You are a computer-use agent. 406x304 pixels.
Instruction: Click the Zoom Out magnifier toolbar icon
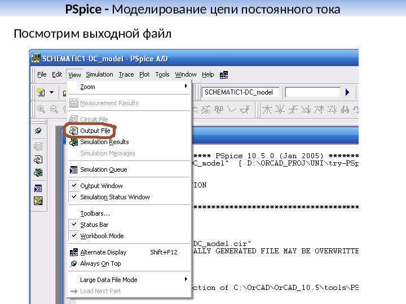[54, 110]
